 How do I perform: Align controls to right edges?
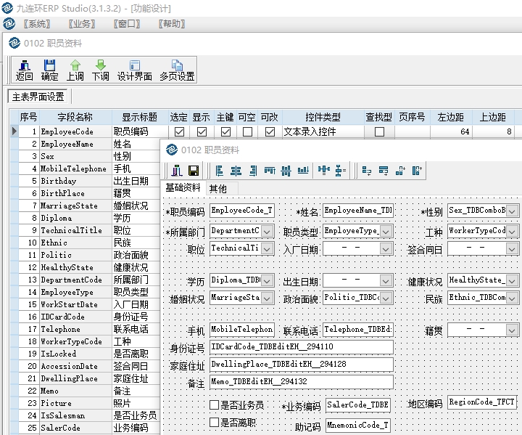click(253, 171)
